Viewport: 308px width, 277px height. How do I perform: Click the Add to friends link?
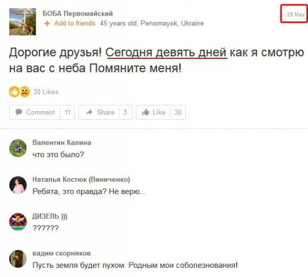tap(75, 23)
